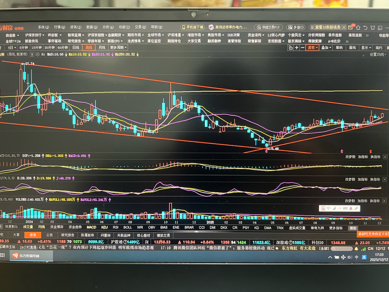
Task: Click the 深股通 question mark icon
Action: coord(290,242)
